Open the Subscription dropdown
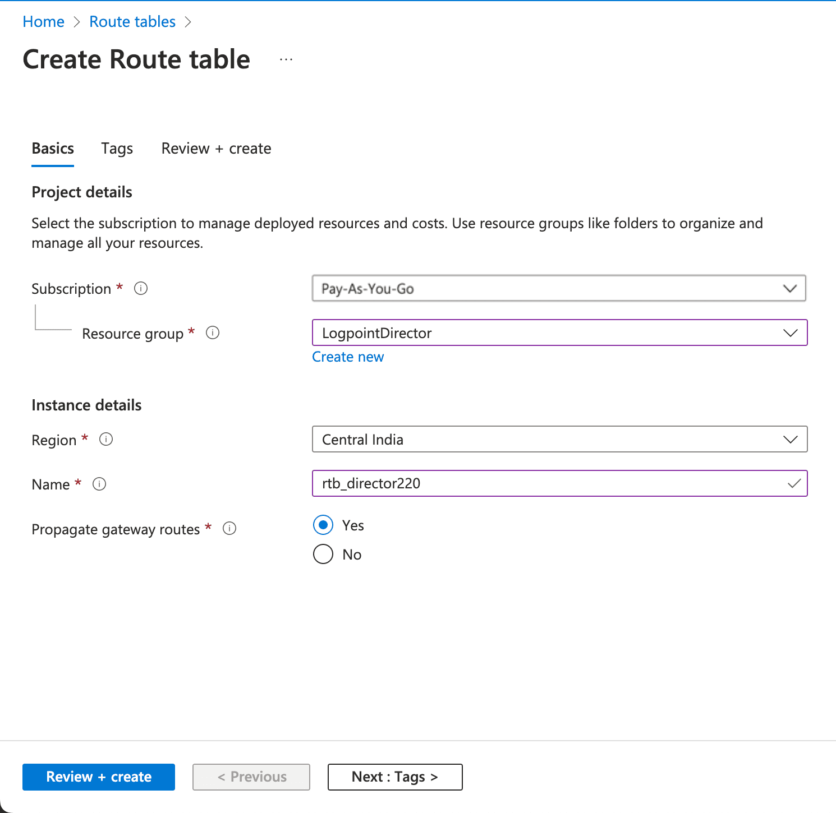836x813 pixels. coord(790,288)
